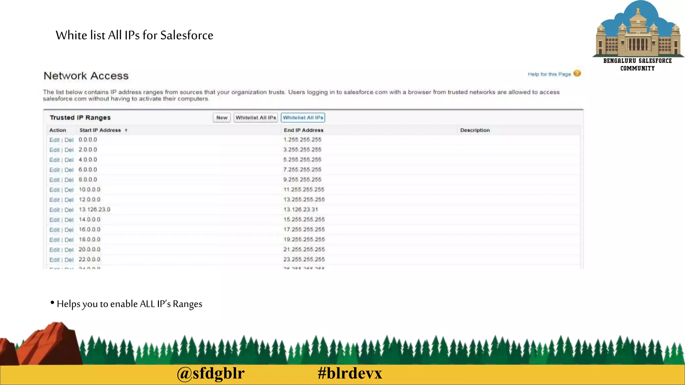Edit the 0.0.0.0 IP range

coord(55,140)
